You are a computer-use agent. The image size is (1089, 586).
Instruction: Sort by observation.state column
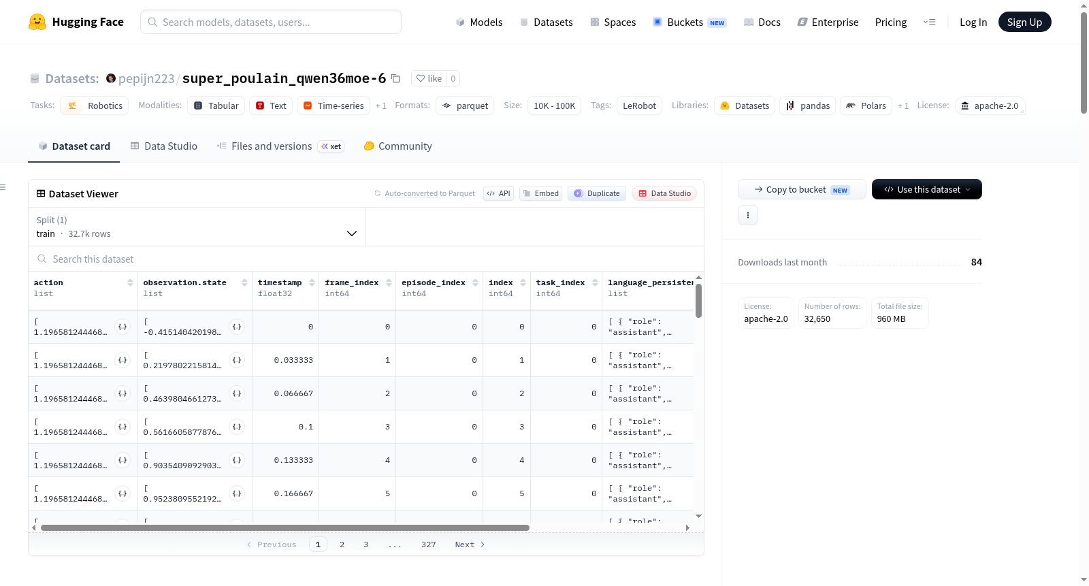pyautogui.click(x=244, y=282)
